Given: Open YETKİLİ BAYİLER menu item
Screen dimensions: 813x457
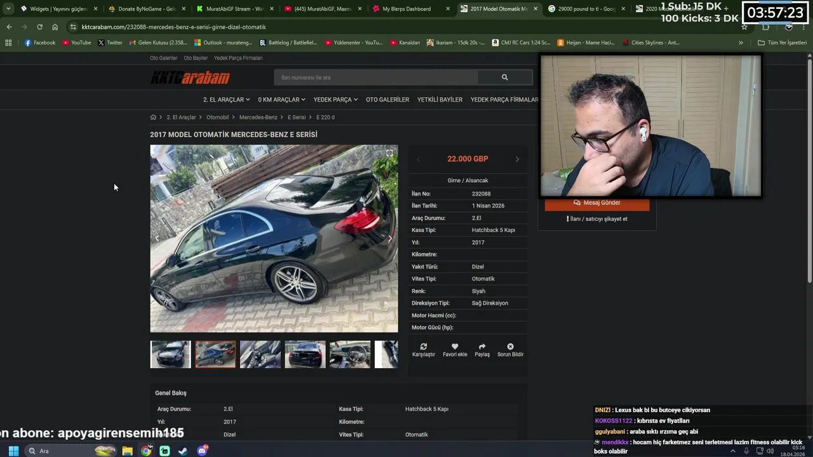Looking at the screenshot, I should (440, 100).
